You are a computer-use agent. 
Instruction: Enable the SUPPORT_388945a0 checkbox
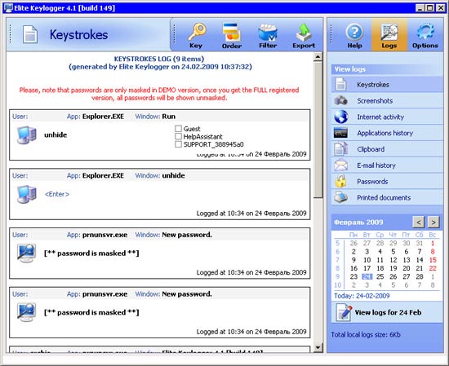coord(179,144)
